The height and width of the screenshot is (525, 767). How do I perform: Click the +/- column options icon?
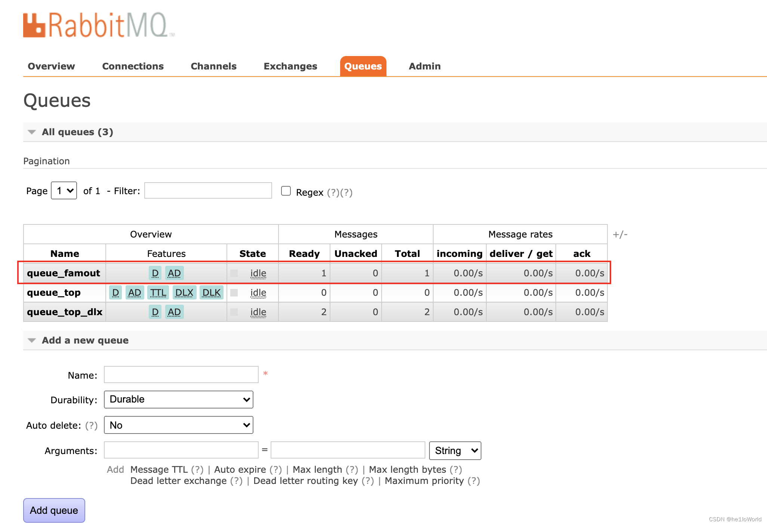tap(620, 234)
